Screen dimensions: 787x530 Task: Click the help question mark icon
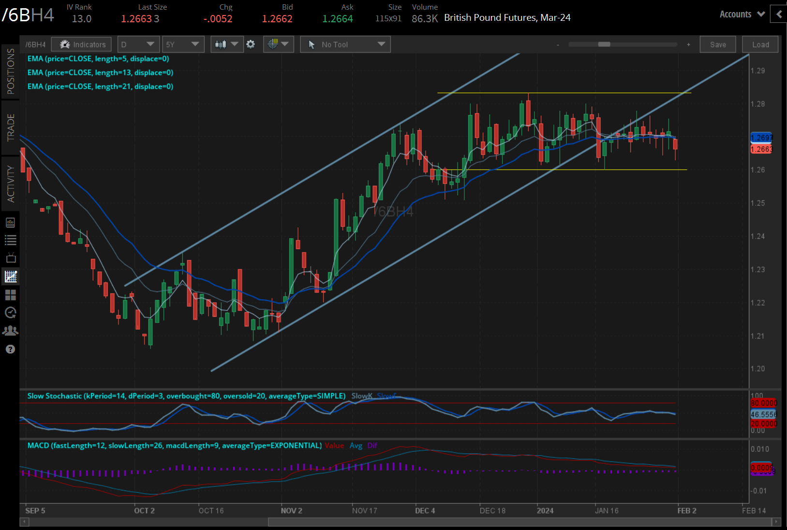click(x=10, y=349)
